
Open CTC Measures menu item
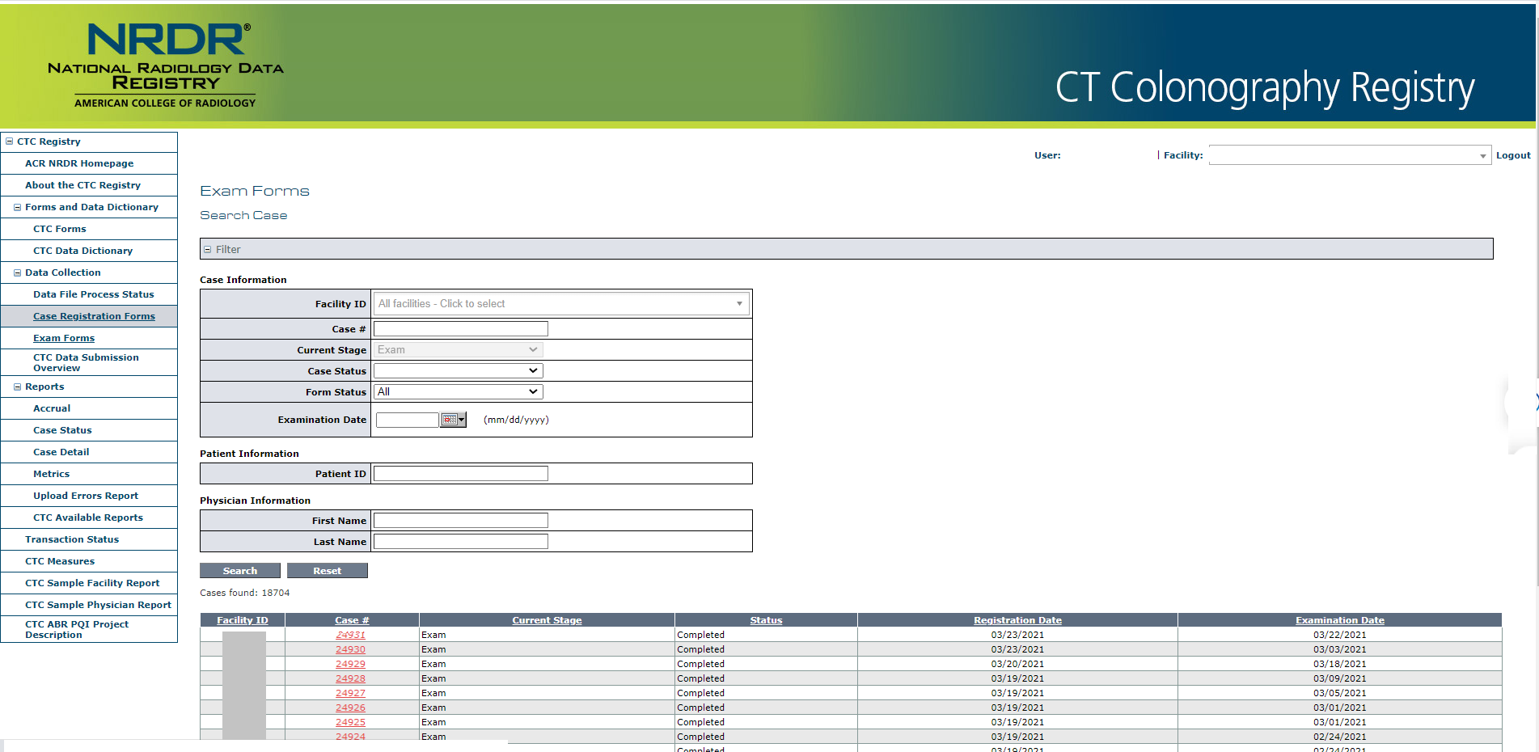pos(60,561)
